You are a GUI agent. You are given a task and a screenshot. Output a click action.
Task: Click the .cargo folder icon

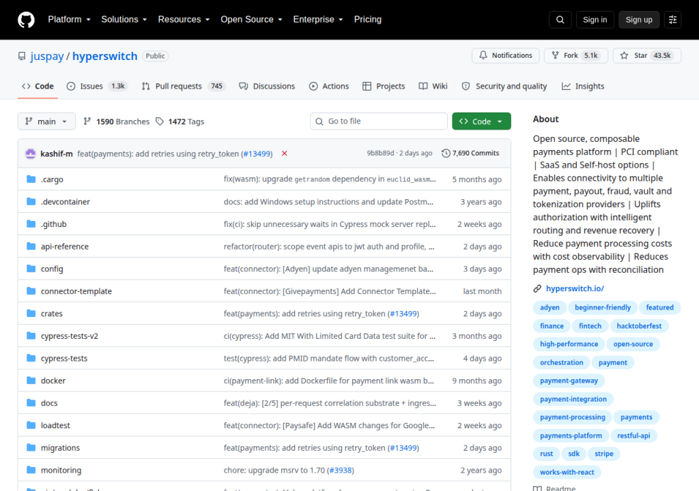pyautogui.click(x=31, y=179)
